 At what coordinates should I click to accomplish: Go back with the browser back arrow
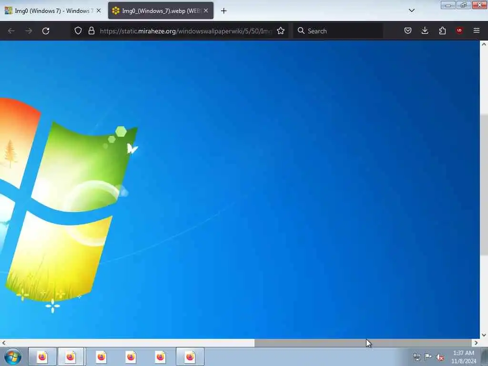(x=11, y=31)
